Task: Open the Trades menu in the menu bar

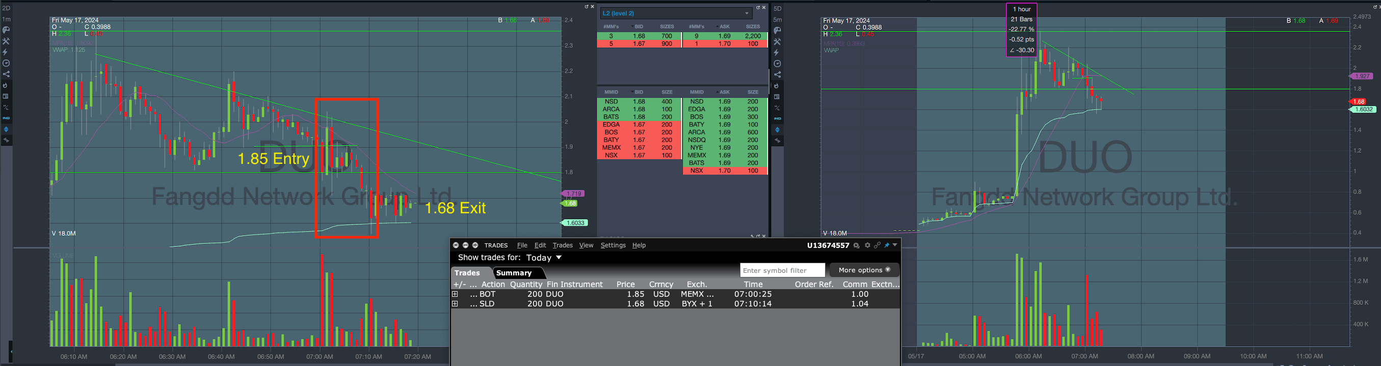Action: (x=563, y=245)
